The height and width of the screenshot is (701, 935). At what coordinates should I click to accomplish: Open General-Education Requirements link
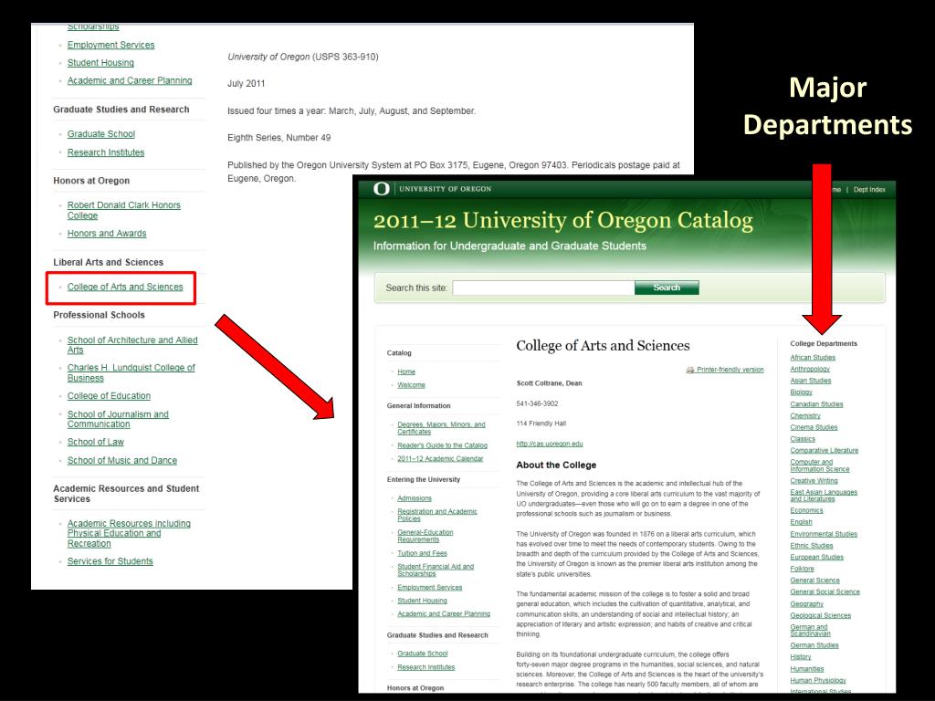click(425, 536)
